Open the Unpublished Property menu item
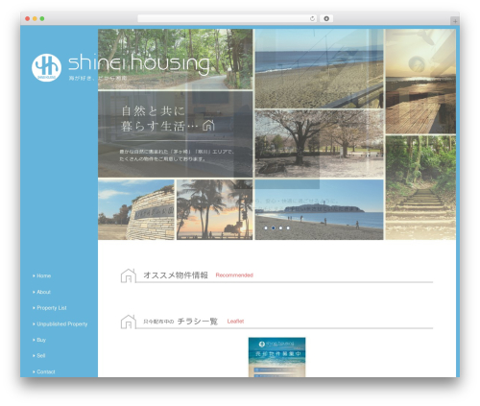The width and height of the screenshot is (480, 406). coord(61,324)
